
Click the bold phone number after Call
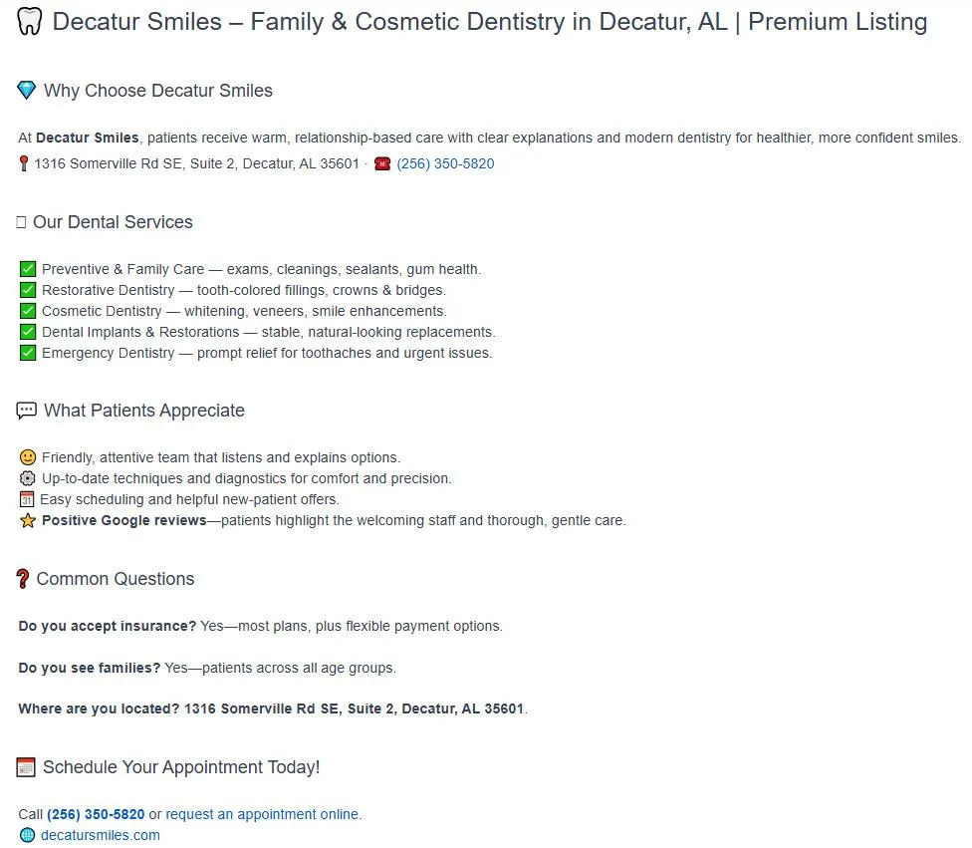point(96,814)
